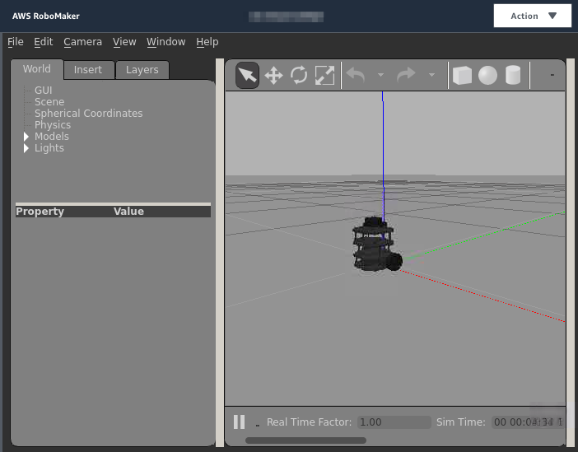The height and width of the screenshot is (452, 578).
Task: Open the Edit menu
Action: (44, 42)
